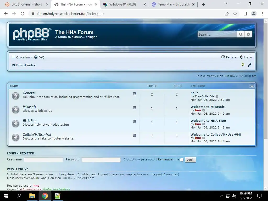Open Windows Start menu
The height and width of the screenshot is (201, 268).
[6, 196]
